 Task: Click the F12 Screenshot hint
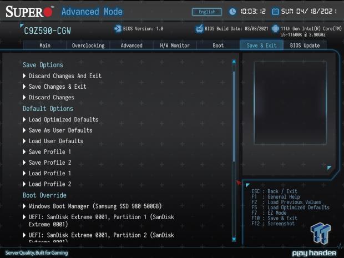pyautogui.click(x=273, y=224)
